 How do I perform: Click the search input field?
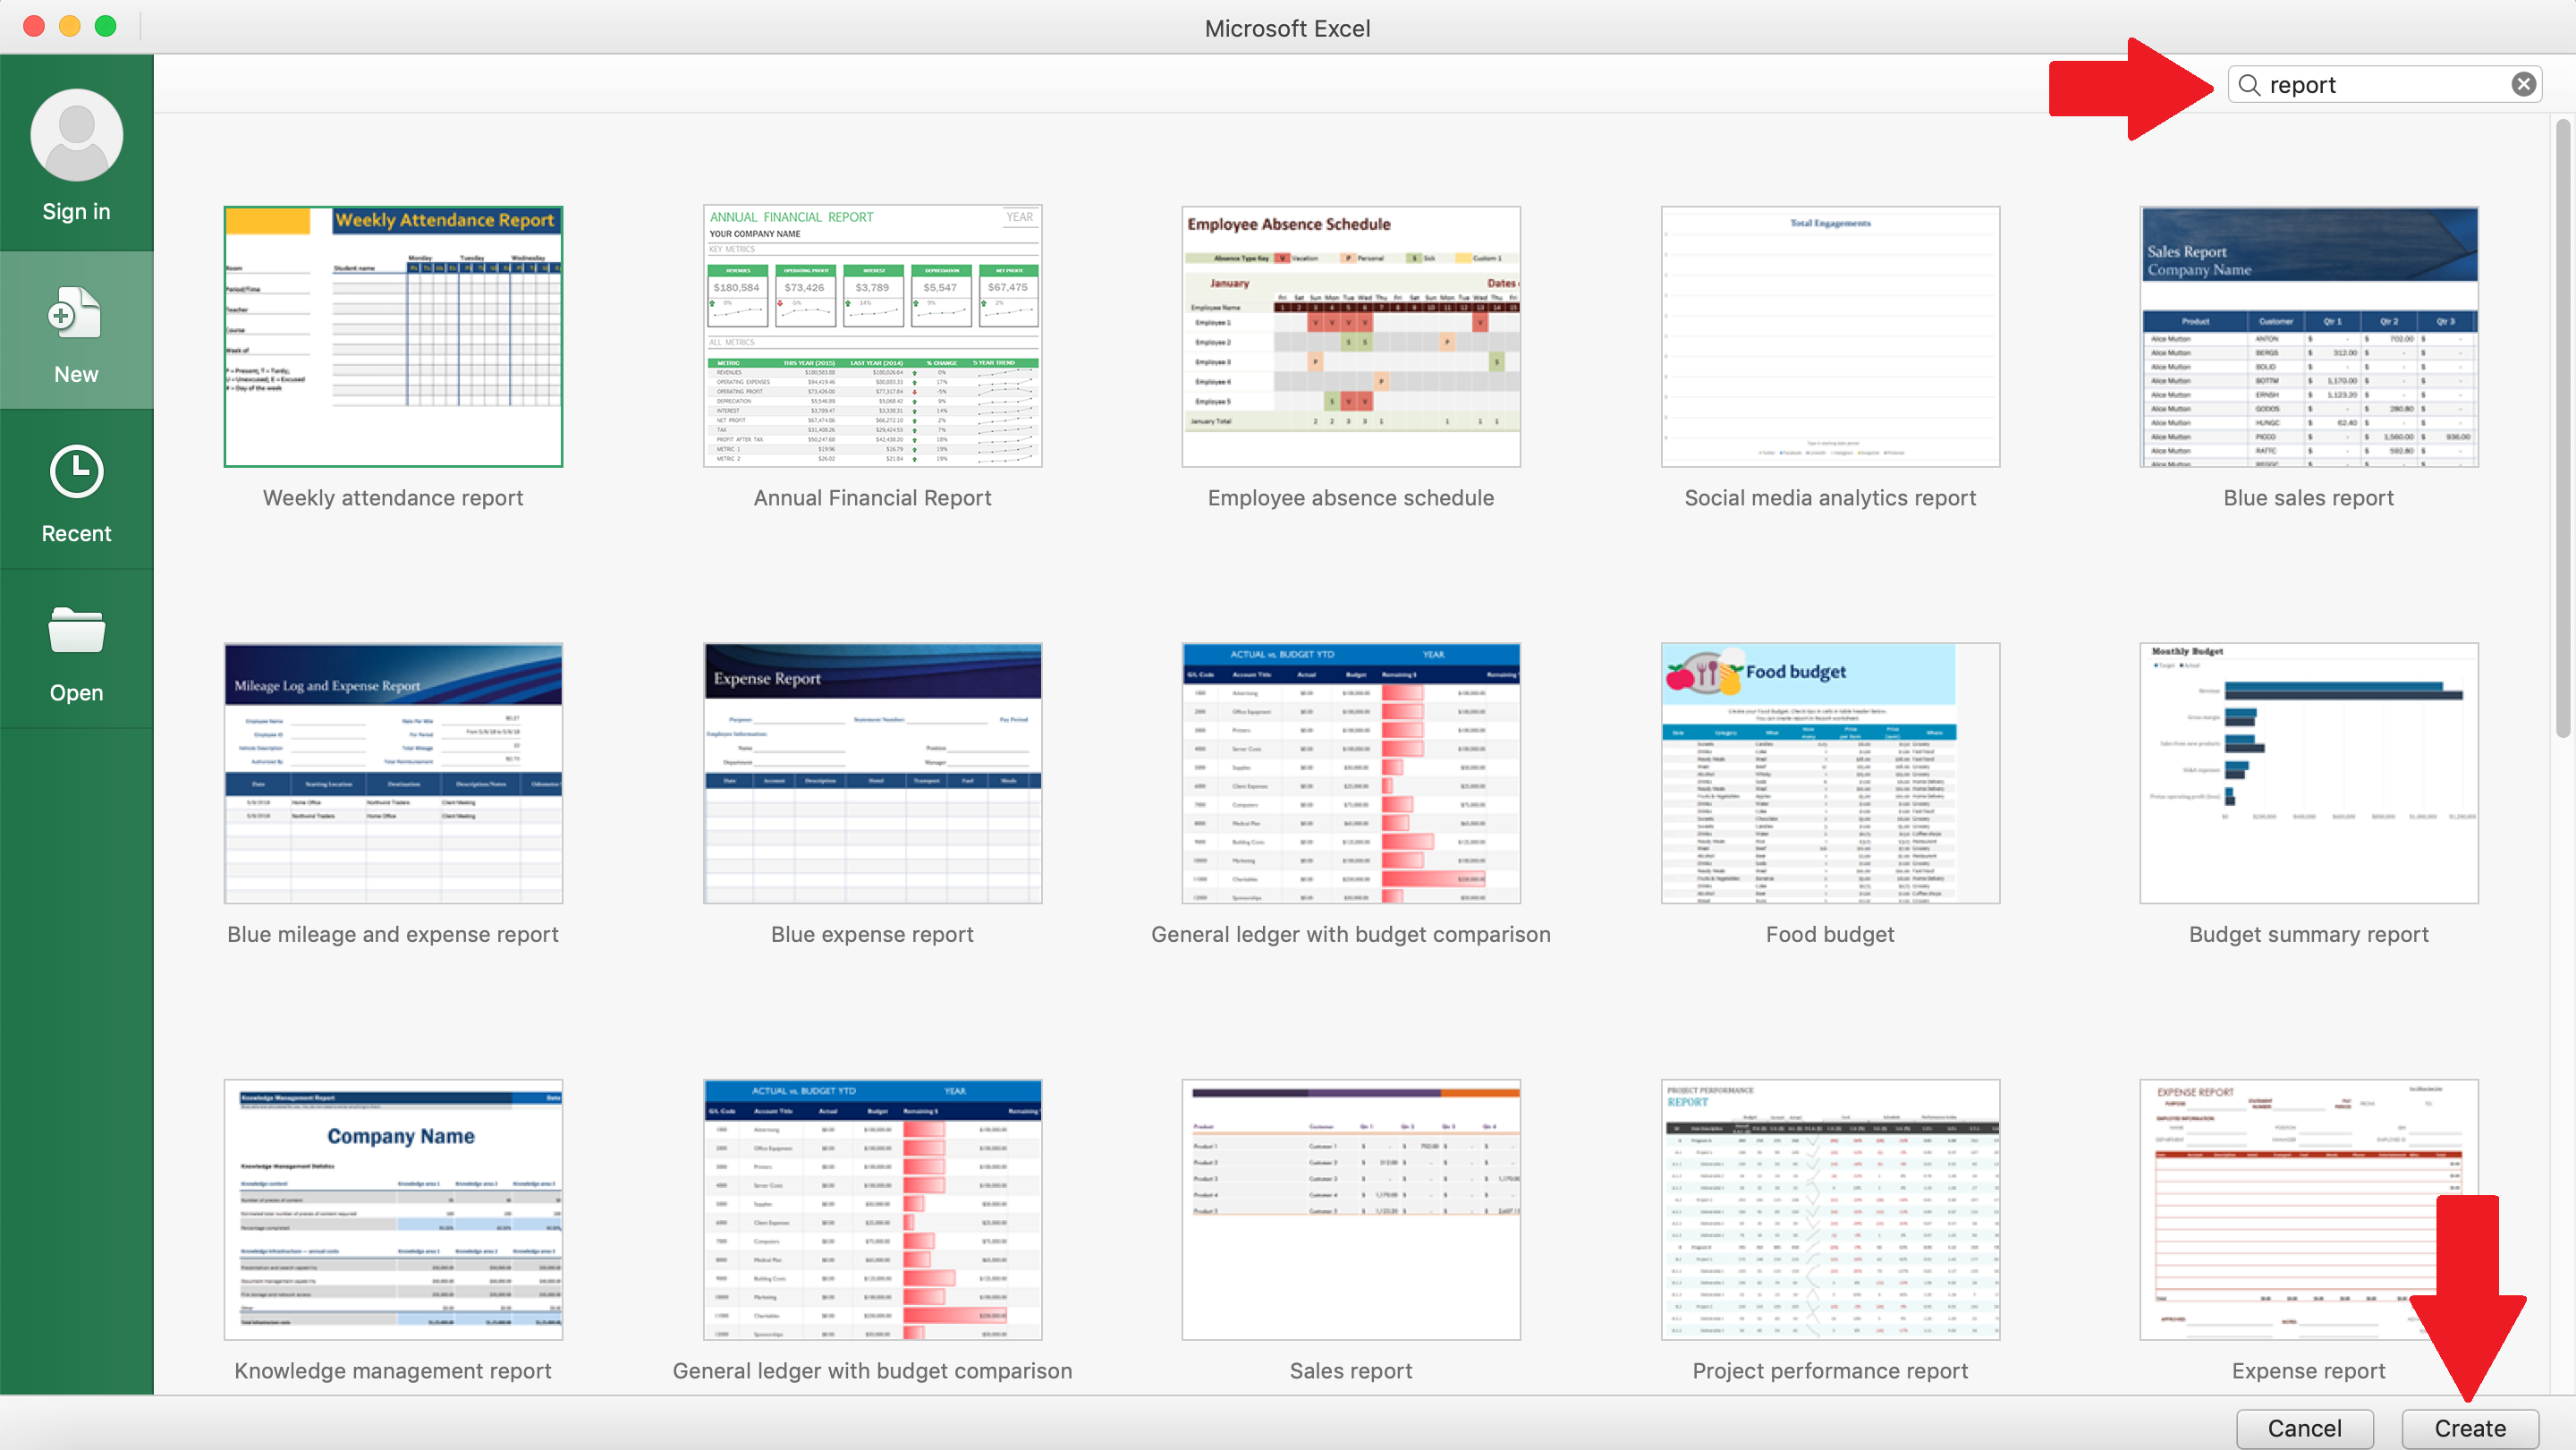(x=2388, y=85)
